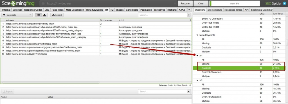Select H2 Duplicate row in Overview
This screenshot has width=288, height=104.
tap(239, 93)
